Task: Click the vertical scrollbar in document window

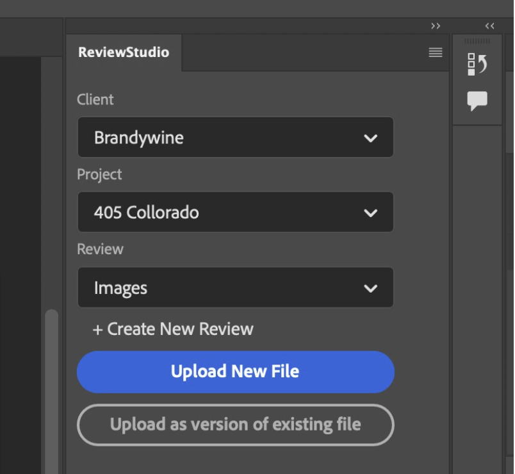Action: (51, 384)
